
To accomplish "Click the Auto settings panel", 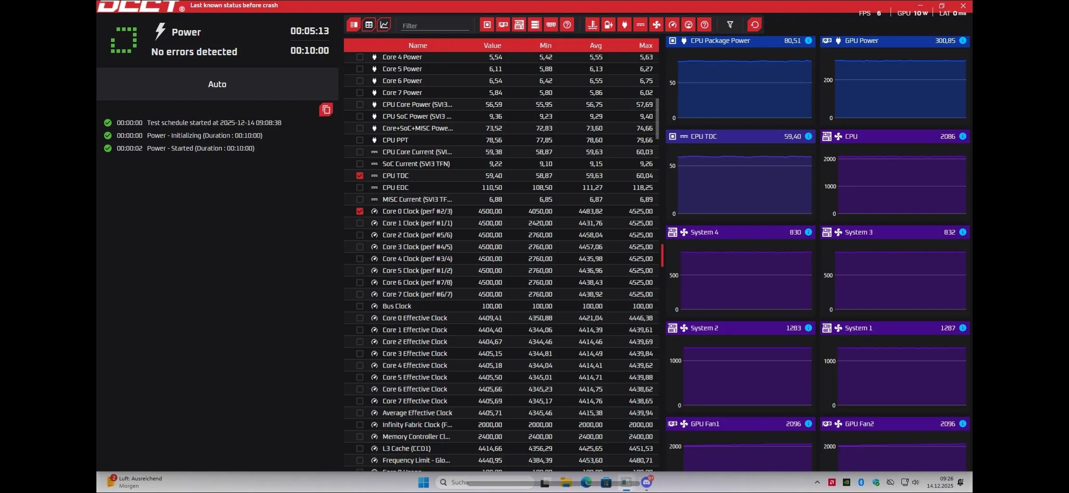I will point(217,84).
